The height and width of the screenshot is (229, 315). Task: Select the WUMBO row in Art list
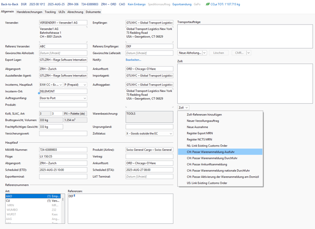(33, 210)
